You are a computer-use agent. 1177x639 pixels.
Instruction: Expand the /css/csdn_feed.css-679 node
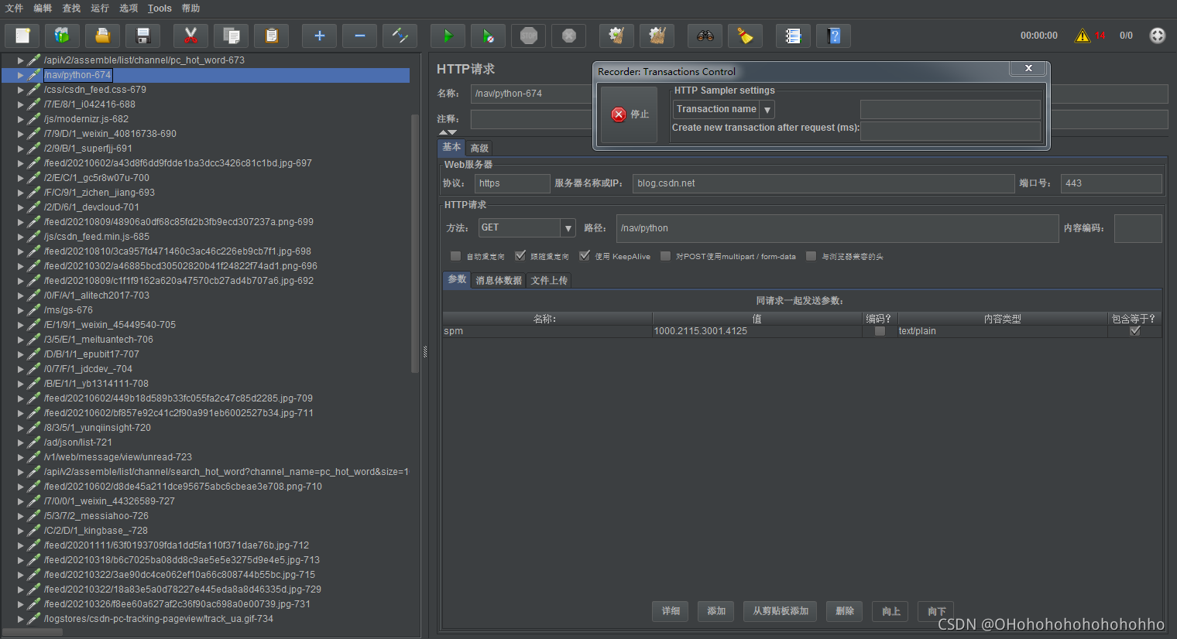coord(21,90)
